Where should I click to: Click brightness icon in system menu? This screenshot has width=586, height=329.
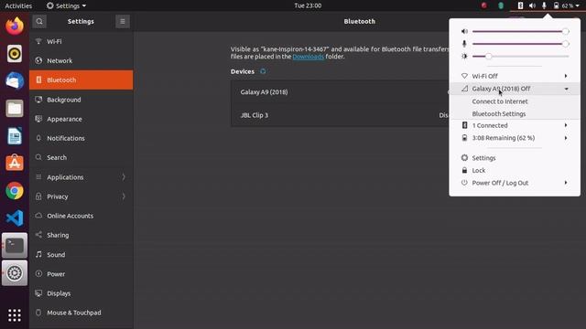pyautogui.click(x=464, y=57)
